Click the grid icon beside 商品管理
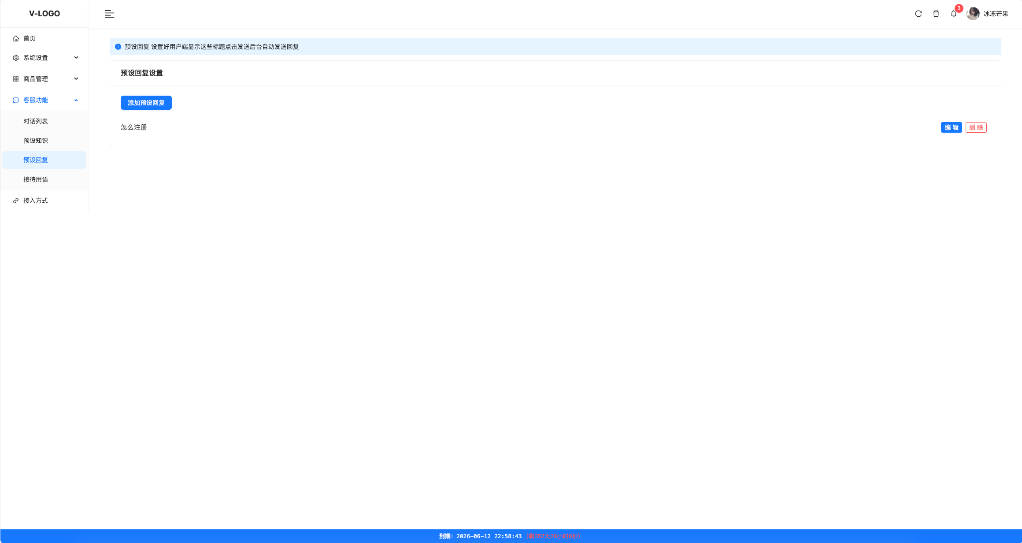 click(x=16, y=79)
